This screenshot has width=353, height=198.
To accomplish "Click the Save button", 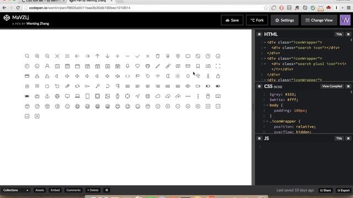I will 232,20.
